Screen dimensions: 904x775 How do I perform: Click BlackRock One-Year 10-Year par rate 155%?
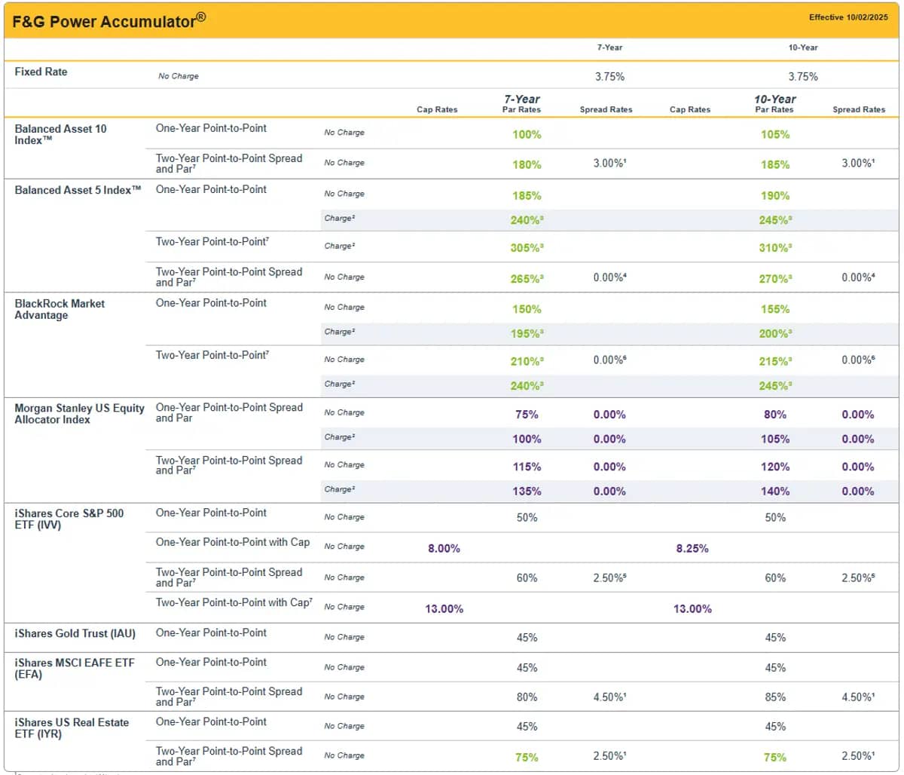[x=775, y=309]
